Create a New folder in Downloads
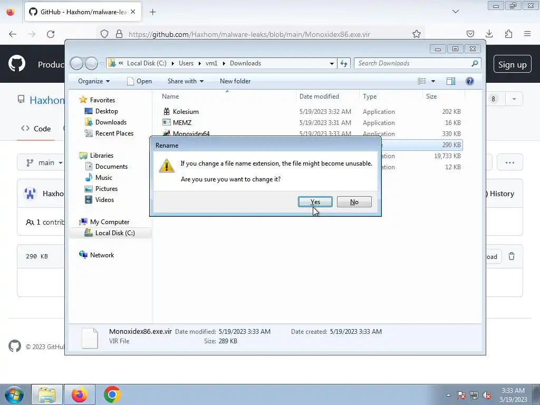Image resolution: width=540 pixels, height=405 pixels. pyautogui.click(x=235, y=81)
